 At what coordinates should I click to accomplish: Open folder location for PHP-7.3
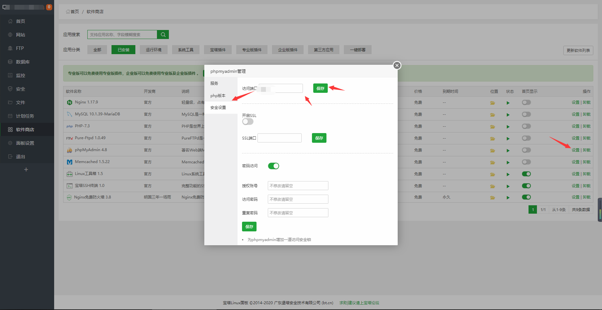[x=492, y=127]
